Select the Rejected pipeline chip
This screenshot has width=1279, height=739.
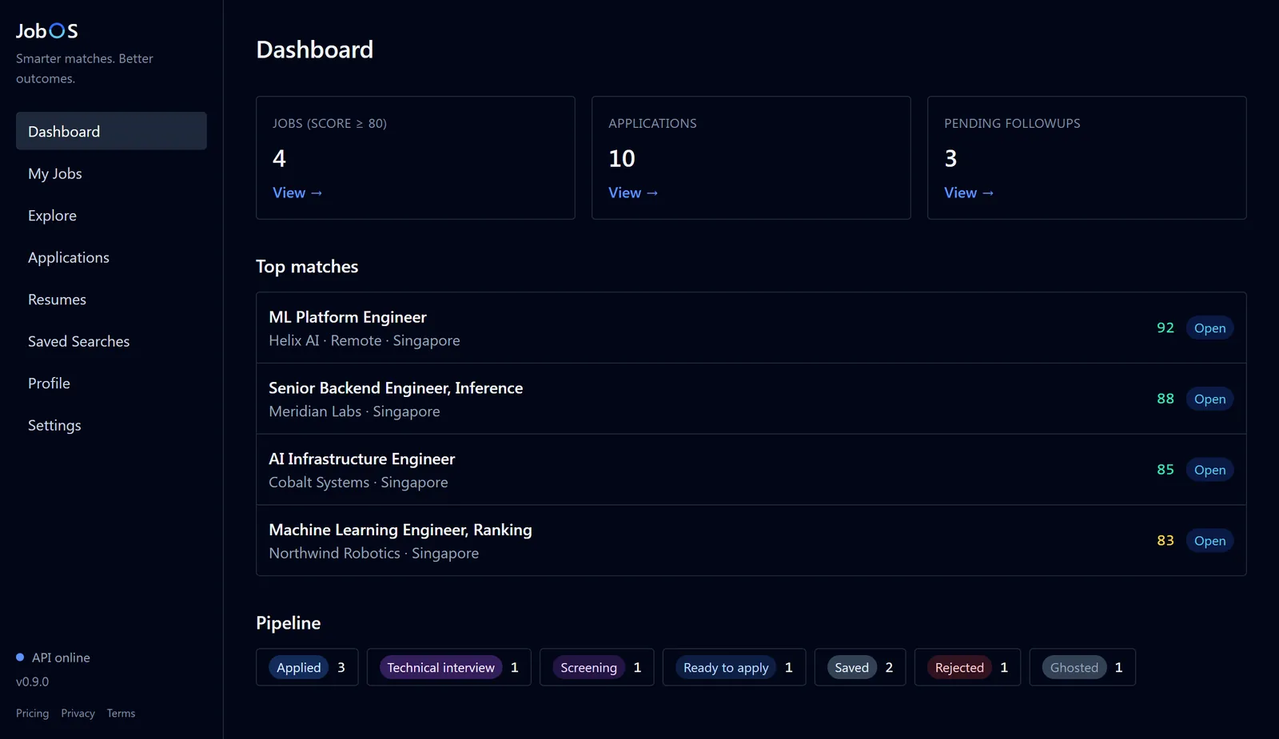point(967,667)
